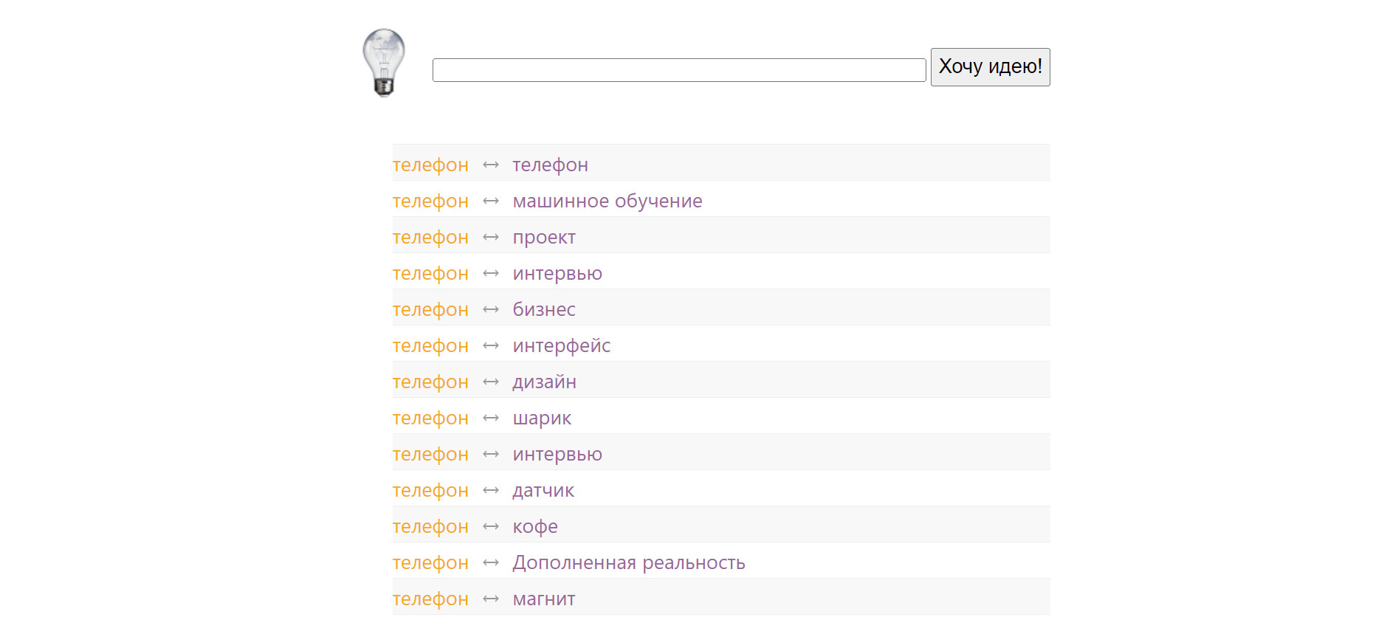Open the "Дополненная реальность" link
This screenshot has width=1387, height=634.
coord(628,563)
